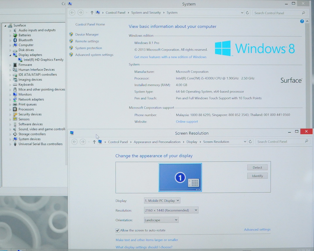
Task: Click Control Panel in Screen Resolution breadcrumb
Action: 118,142
